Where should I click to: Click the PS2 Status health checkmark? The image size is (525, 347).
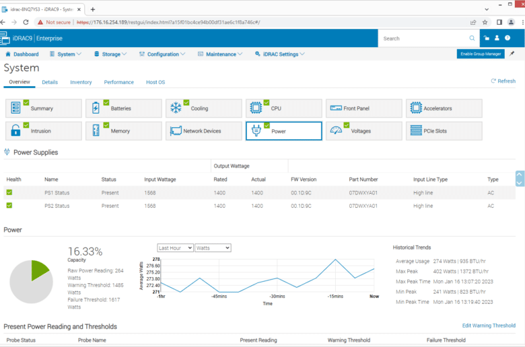click(x=9, y=205)
